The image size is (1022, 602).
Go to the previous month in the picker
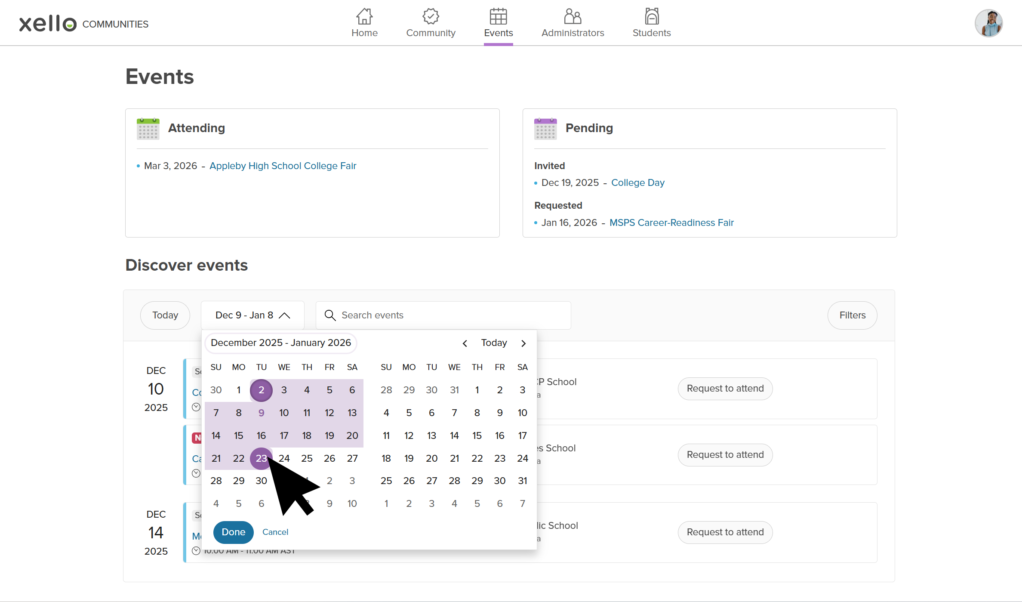click(x=465, y=343)
